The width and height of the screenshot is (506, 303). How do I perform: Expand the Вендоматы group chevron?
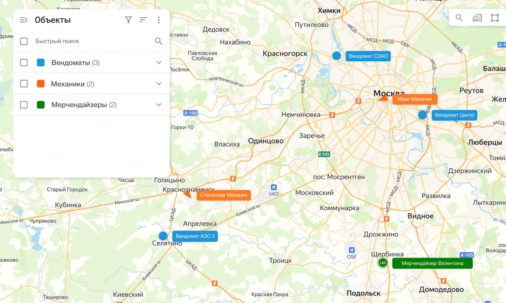158,63
